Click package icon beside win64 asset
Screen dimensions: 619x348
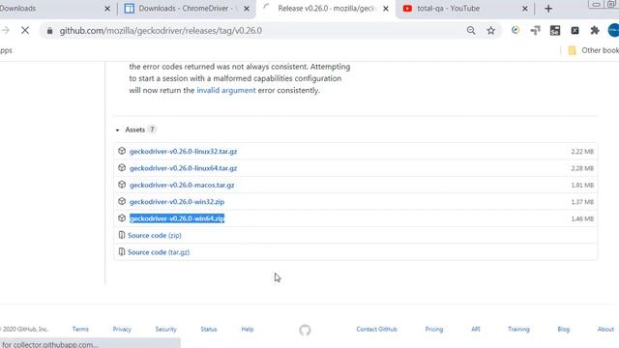point(122,218)
